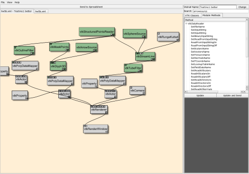Select the vtkStreamLine module
Viewport: 249px width, 174px height.
(x=145, y=56)
